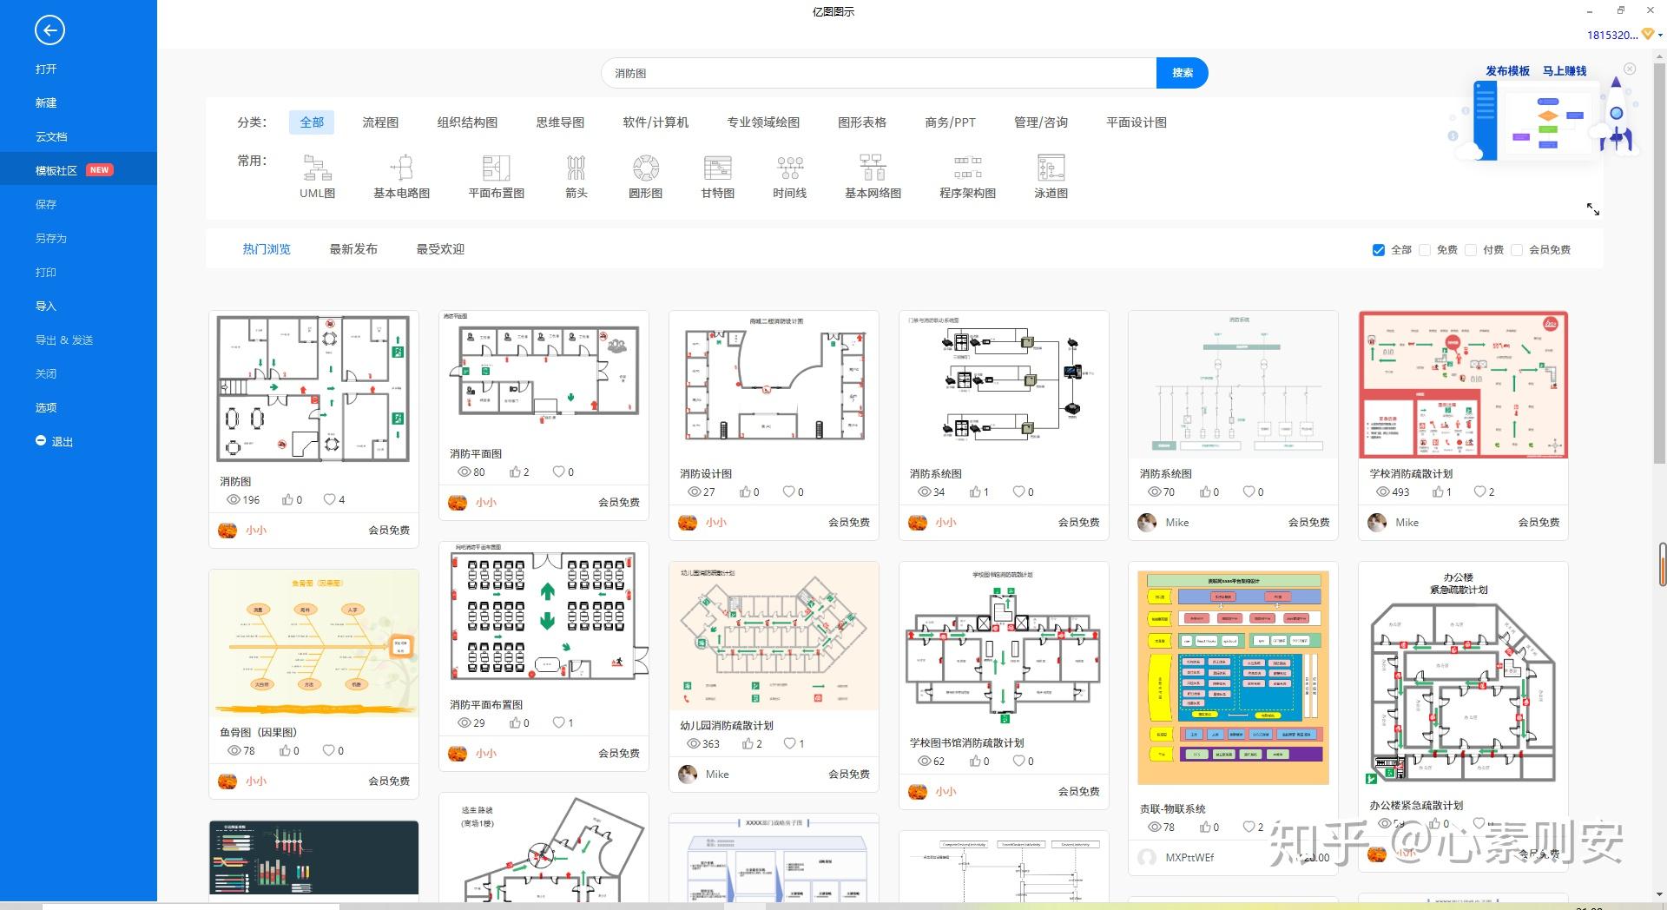The height and width of the screenshot is (910, 1667).
Task: Click the expand arrows icon
Action: tap(1592, 209)
